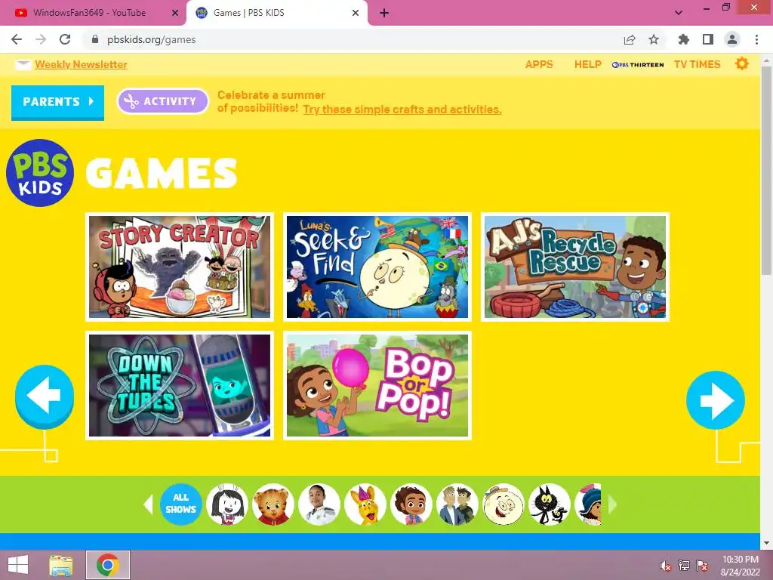Open the Story Creator game

tap(180, 267)
